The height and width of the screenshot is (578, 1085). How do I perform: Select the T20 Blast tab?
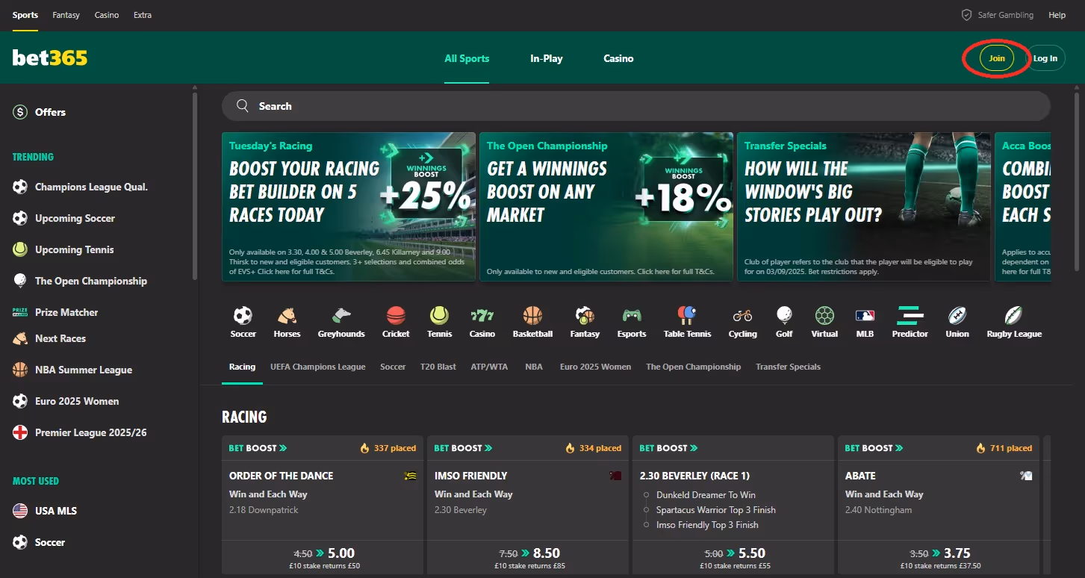click(x=438, y=367)
